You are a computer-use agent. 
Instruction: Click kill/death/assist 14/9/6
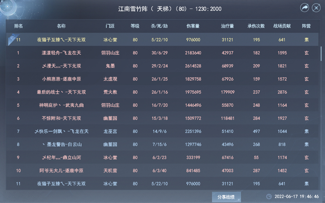point(159,131)
